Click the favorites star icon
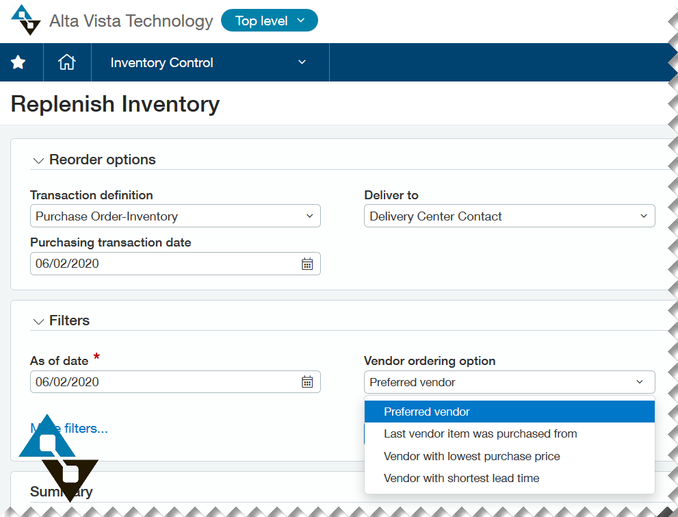The height and width of the screenshot is (517, 678). tap(18, 62)
